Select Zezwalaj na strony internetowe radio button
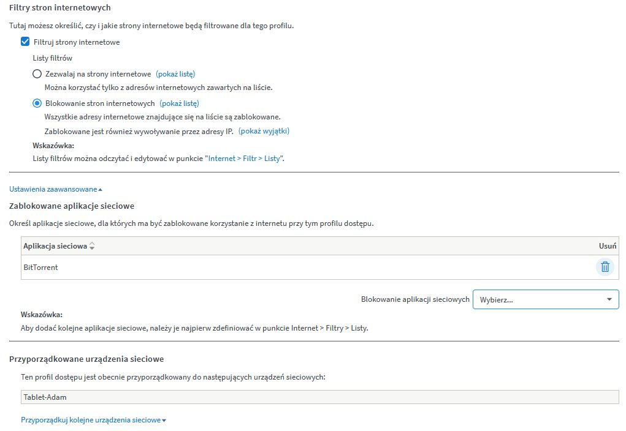Screen dimensions: 626x431 click(37, 73)
